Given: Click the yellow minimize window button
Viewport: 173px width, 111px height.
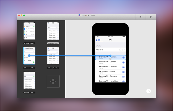Looking at the screenshot, I should click(22, 15).
